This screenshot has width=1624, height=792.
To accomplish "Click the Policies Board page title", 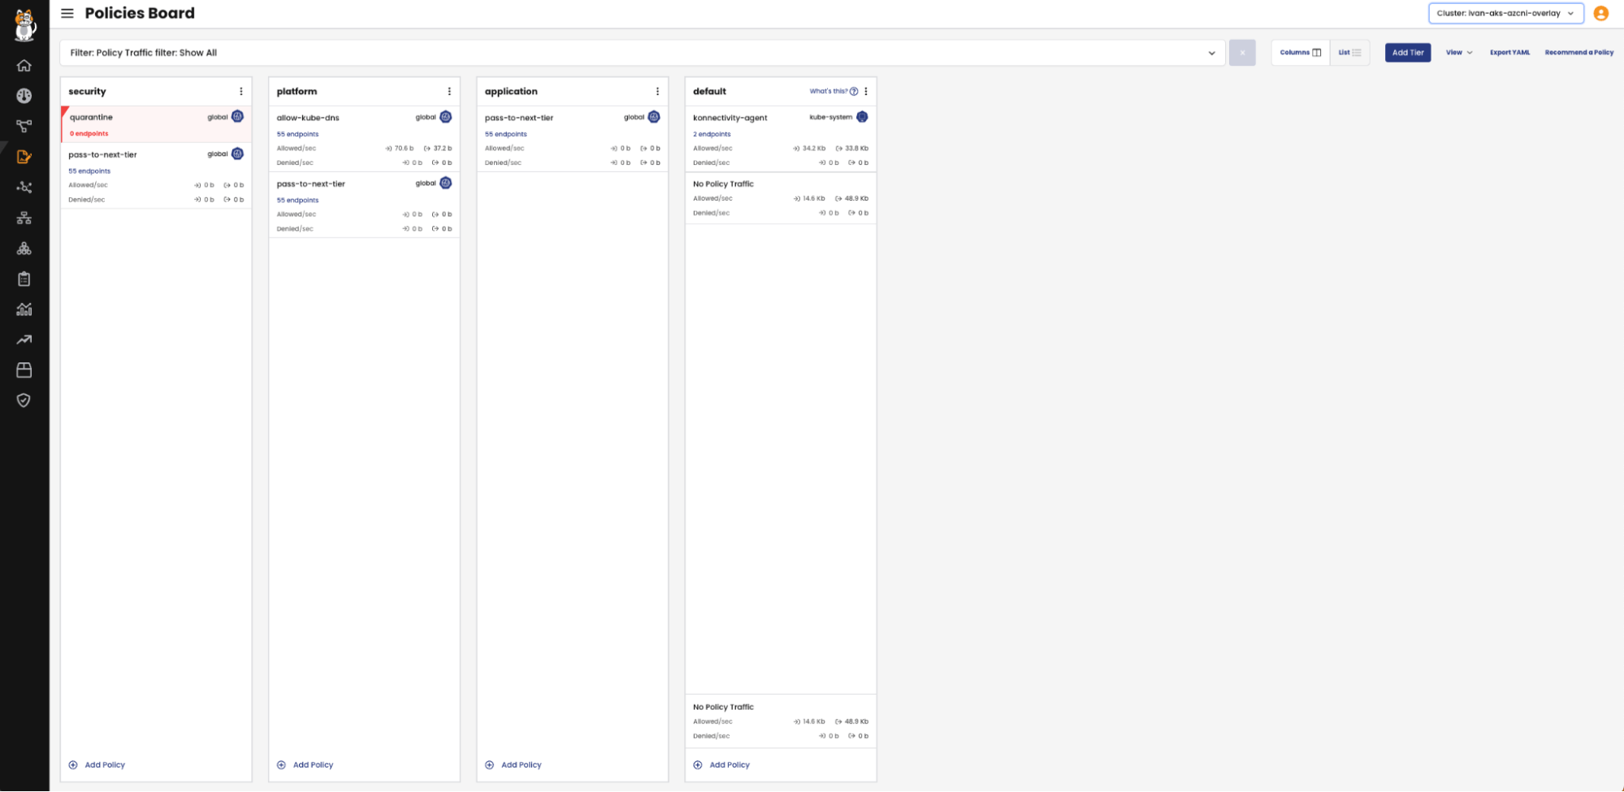I will pos(140,13).
